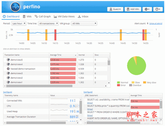This screenshot has width=165, height=126.
Task: Click the red alert bar at 14:15
Action: click(55, 35)
